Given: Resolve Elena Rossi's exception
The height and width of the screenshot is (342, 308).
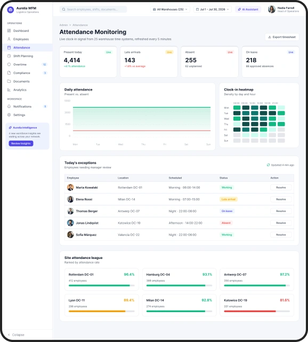Looking at the screenshot, I should 281,199.
